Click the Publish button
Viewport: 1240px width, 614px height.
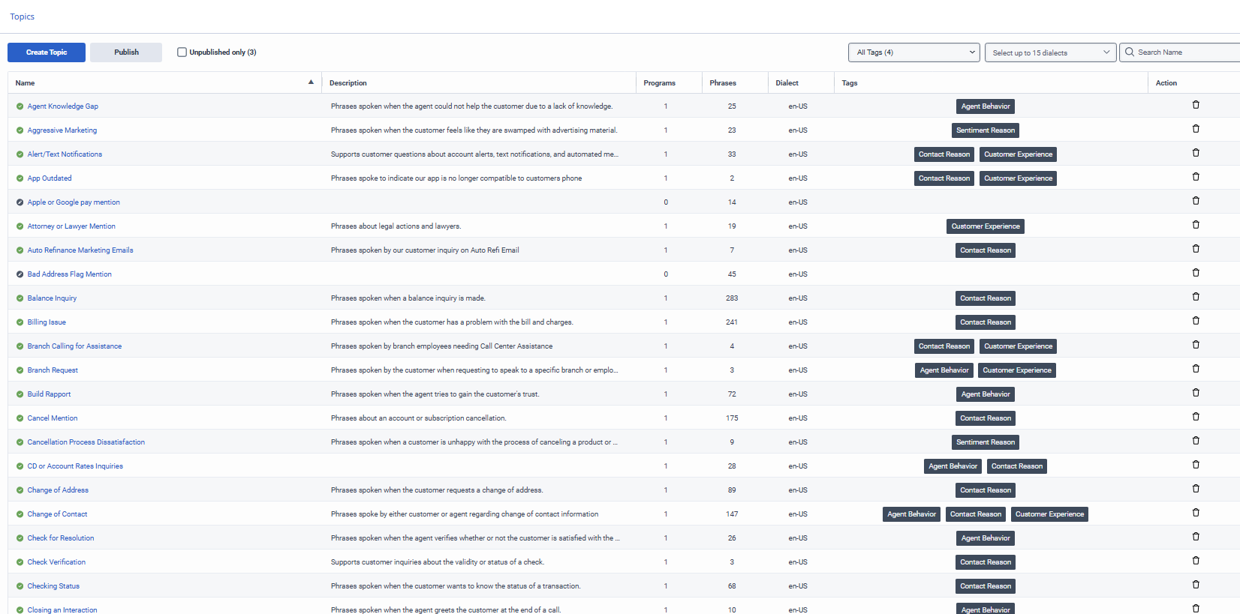[126, 52]
